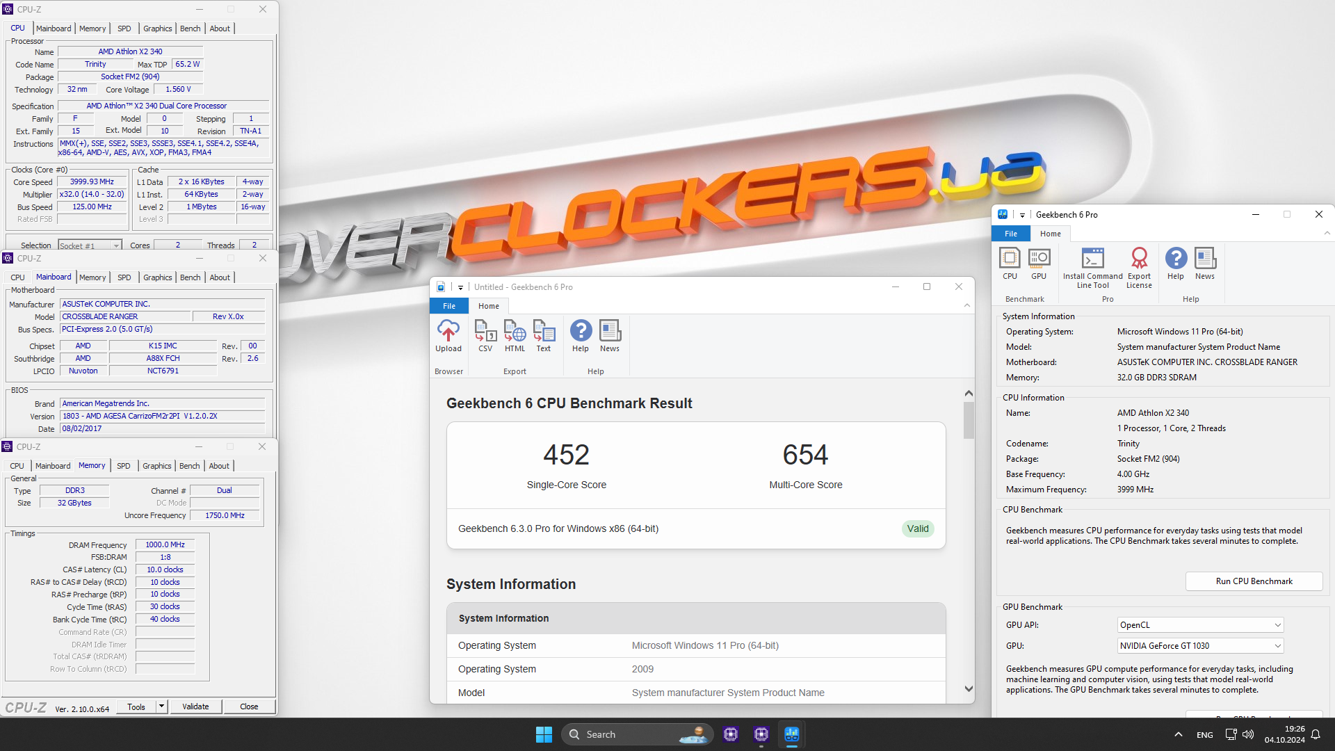Viewport: 1335px width, 751px height.
Task: Click result vertical scrollbar thumb
Action: pyautogui.click(x=969, y=420)
